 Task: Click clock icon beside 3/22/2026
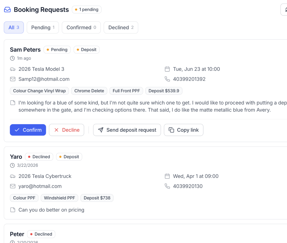(x=12, y=165)
